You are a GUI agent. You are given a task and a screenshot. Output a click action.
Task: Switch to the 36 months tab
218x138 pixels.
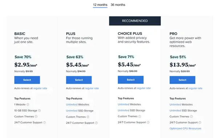tap(118, 5)
